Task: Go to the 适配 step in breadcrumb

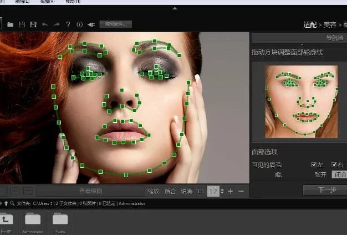Action: tap(310, 25)
